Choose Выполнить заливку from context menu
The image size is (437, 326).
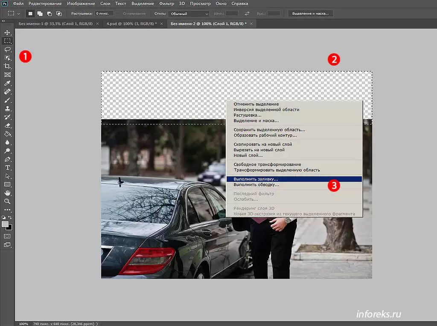pyautogui.click(x=256, y=179)
